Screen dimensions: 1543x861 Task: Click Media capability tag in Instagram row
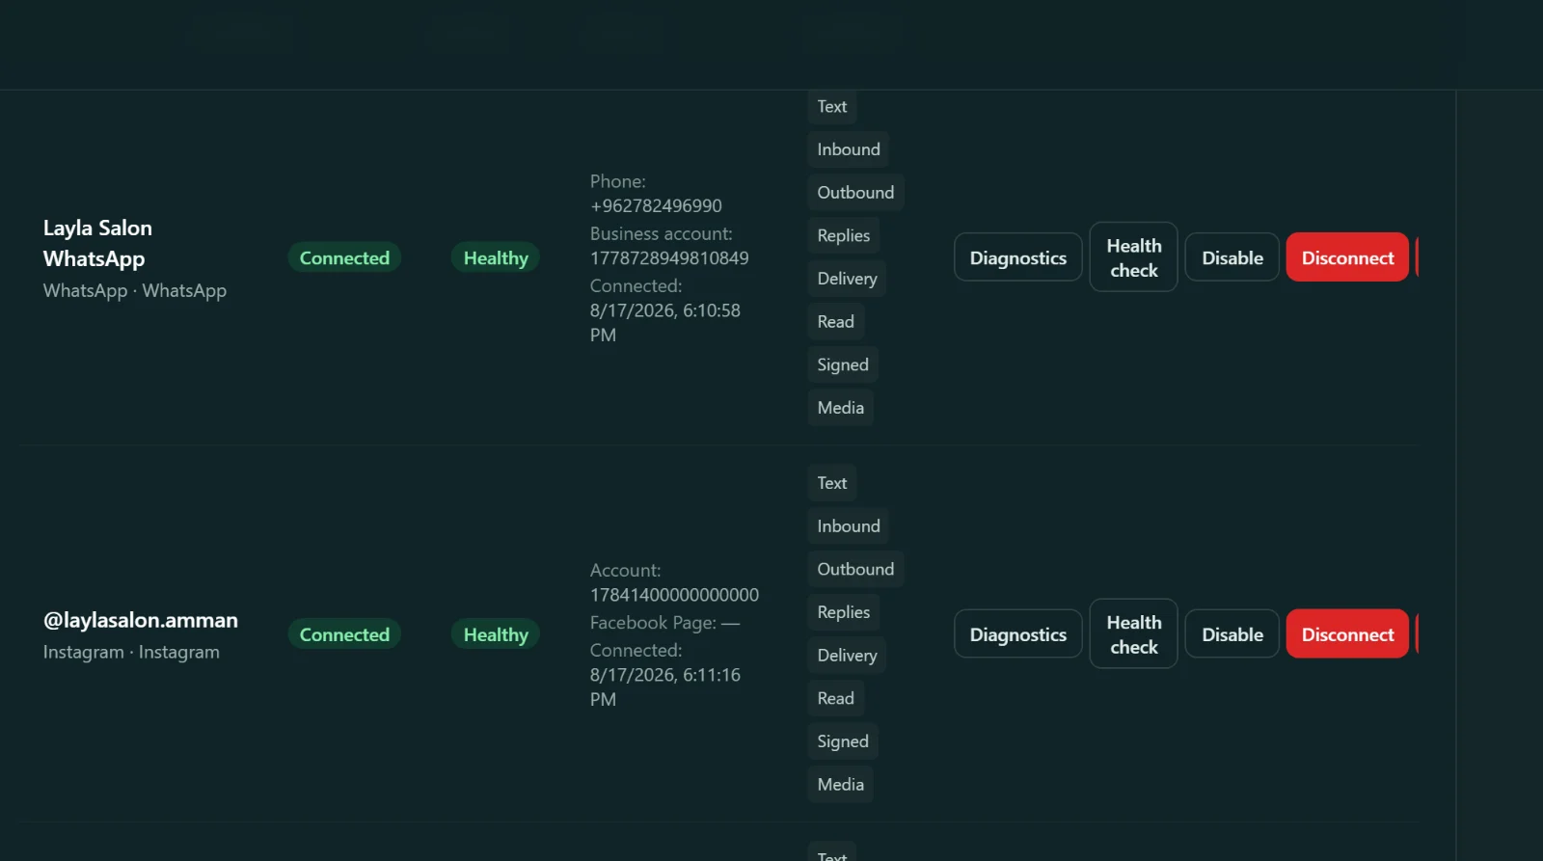pyautogui.click(x=841, y=784)
